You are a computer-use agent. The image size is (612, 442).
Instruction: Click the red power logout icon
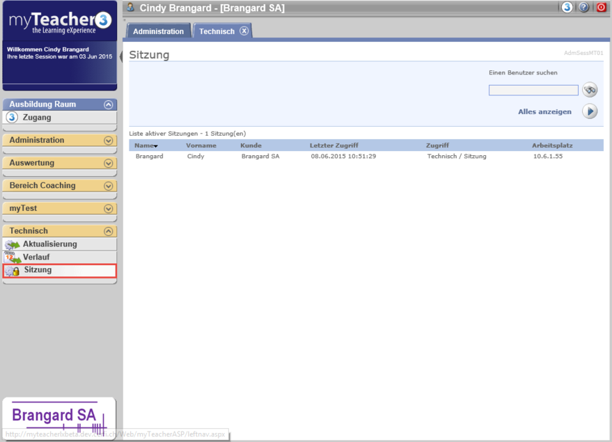(602, 8)
